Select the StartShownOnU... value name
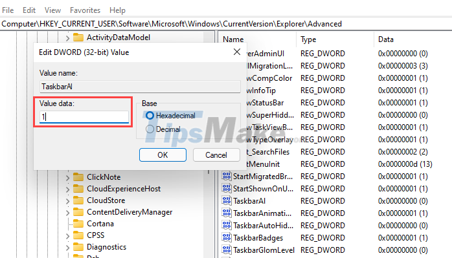Screen dimensions: 452x258 pyautogui.click(x=263, y=189)
